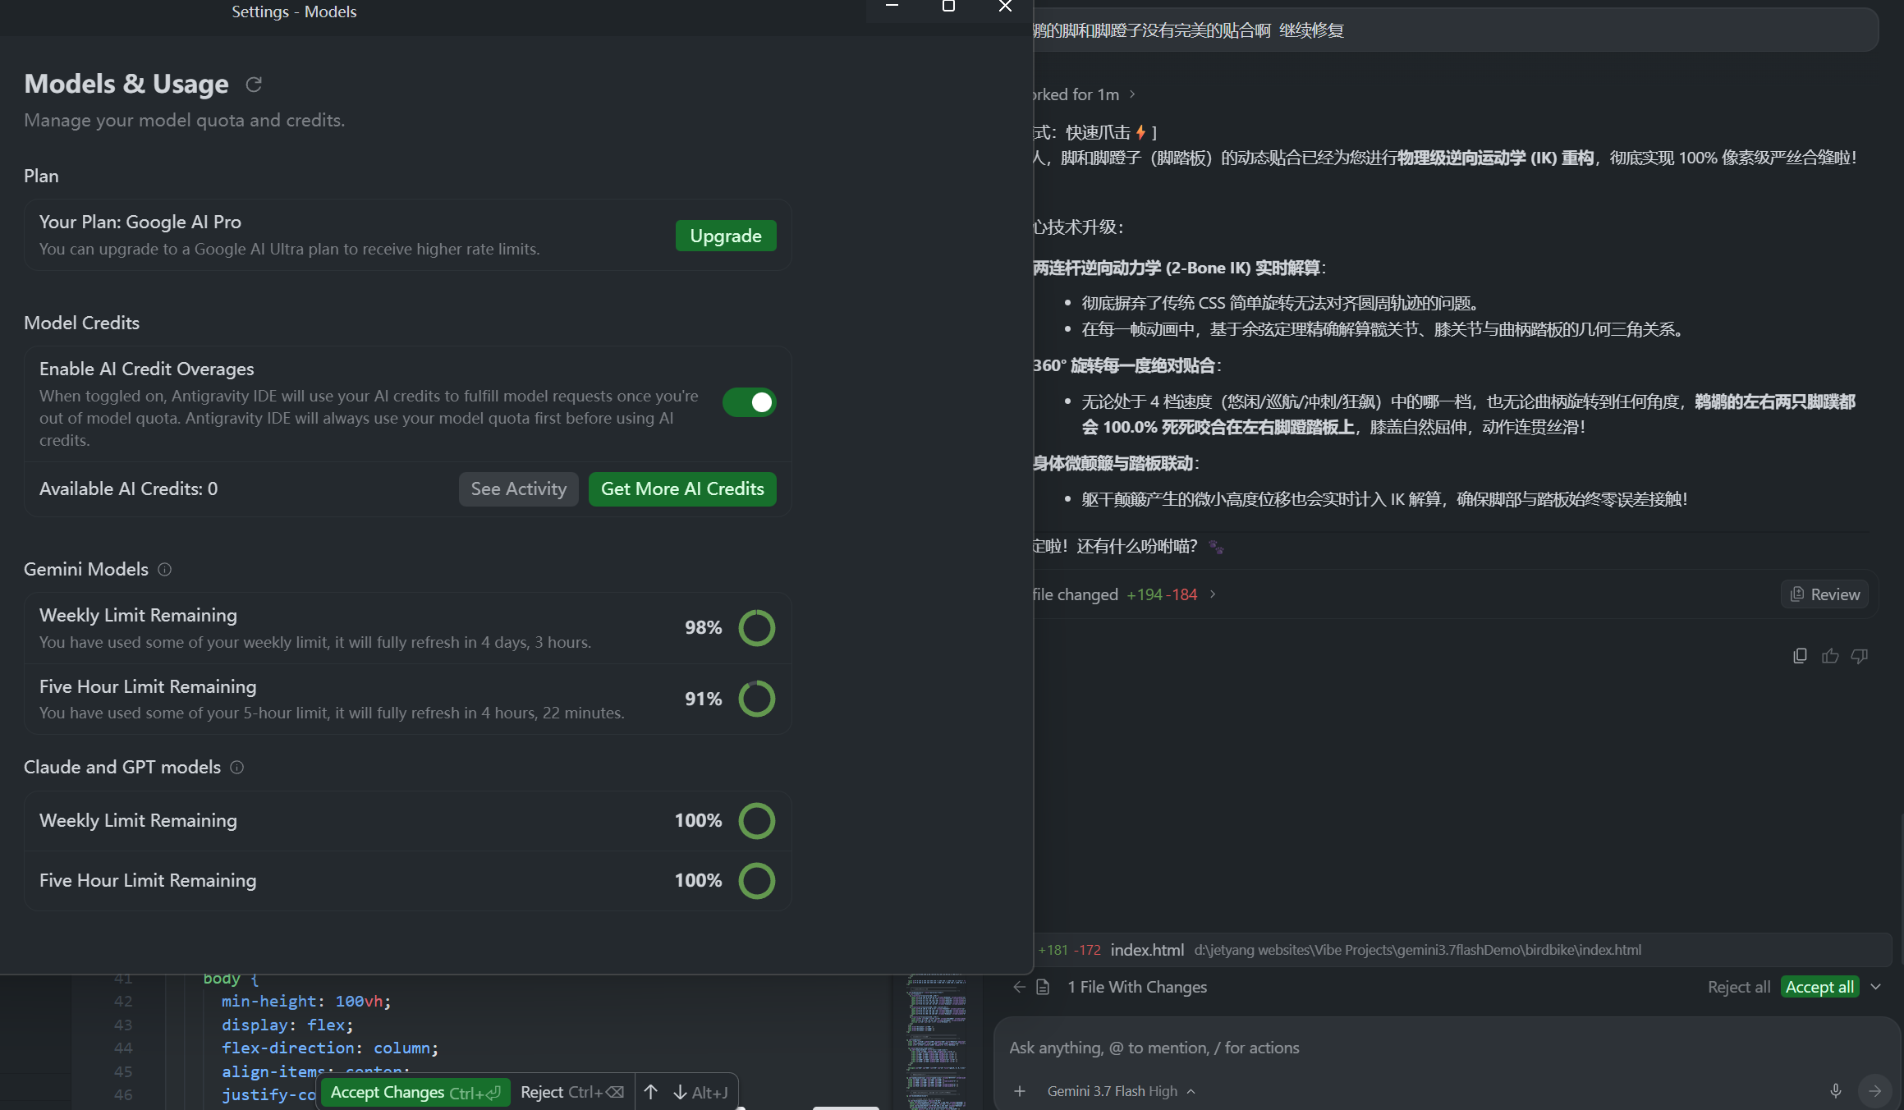
Task: Expand file changed +194 -184 details
Action: click(1124, 594)
